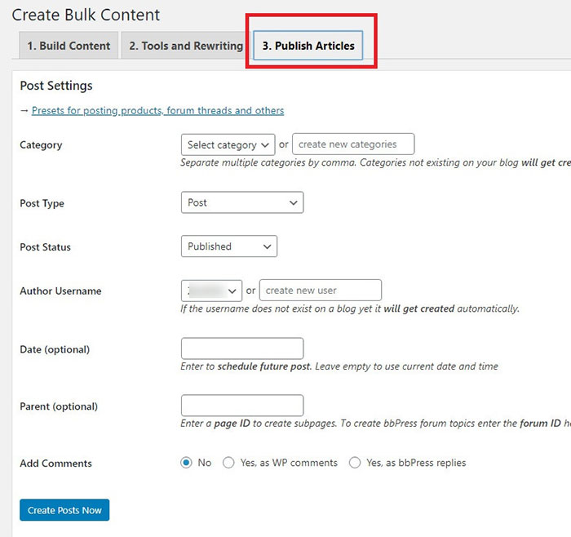Click the Parent page ID input

241,406
